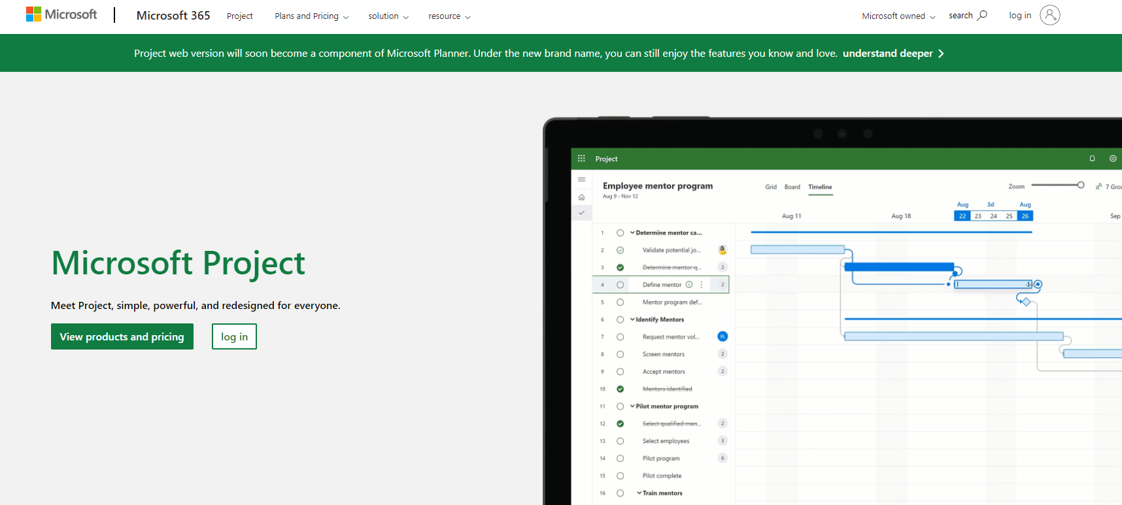Click the hamburger menu in Project sidebar

(581, 180)
